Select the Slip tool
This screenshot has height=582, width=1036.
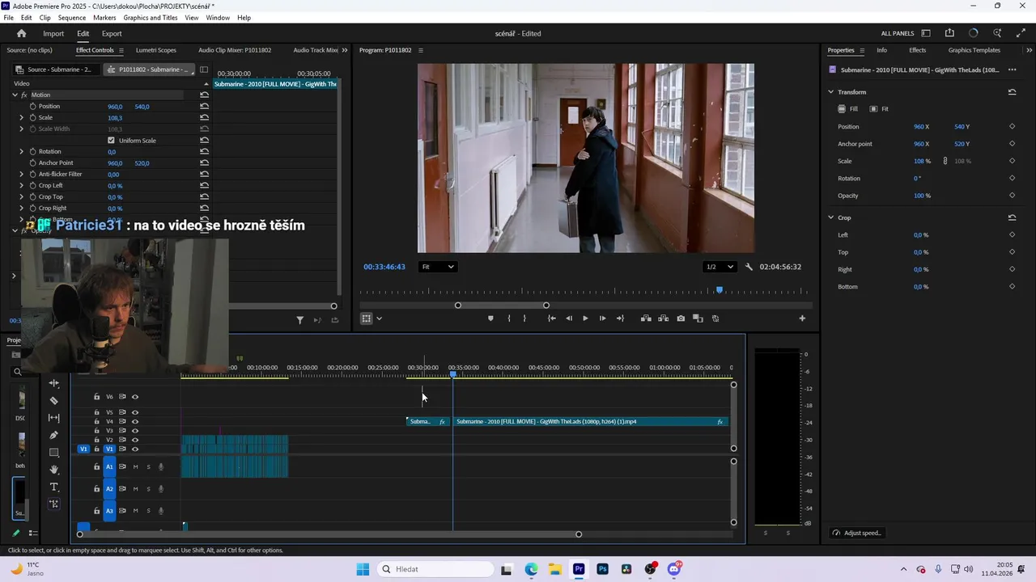coord(54,418)
